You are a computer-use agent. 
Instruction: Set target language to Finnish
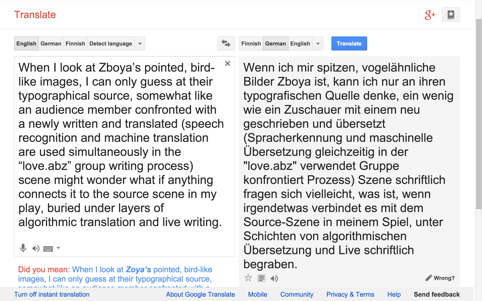pyautogui.click(x=251, y=44)
